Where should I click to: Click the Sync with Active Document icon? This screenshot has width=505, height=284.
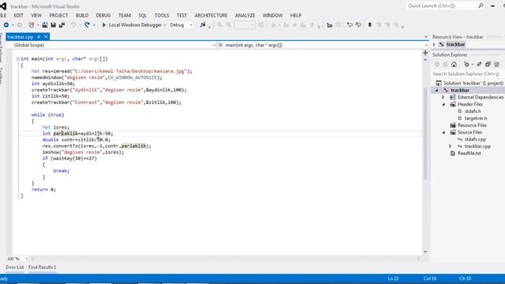[x=479, y=65]
